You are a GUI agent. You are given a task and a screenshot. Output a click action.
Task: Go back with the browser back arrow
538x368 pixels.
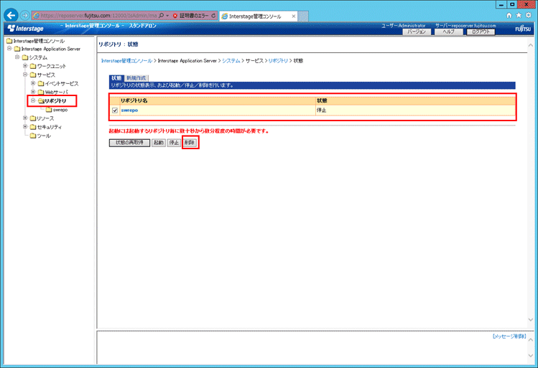11,15
